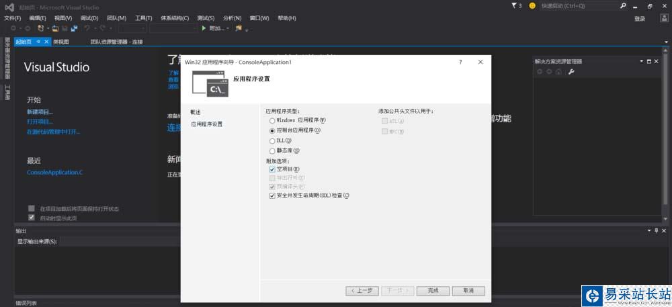672x307 pixels.
Task: Open the 调试(D) menu
Action: (89, 18)
